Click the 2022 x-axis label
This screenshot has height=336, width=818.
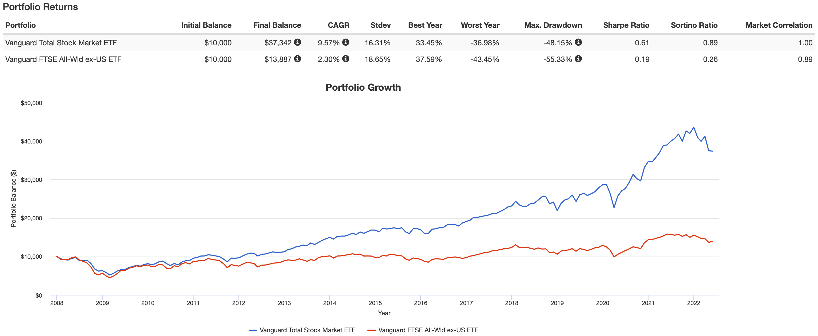[693, 303]
